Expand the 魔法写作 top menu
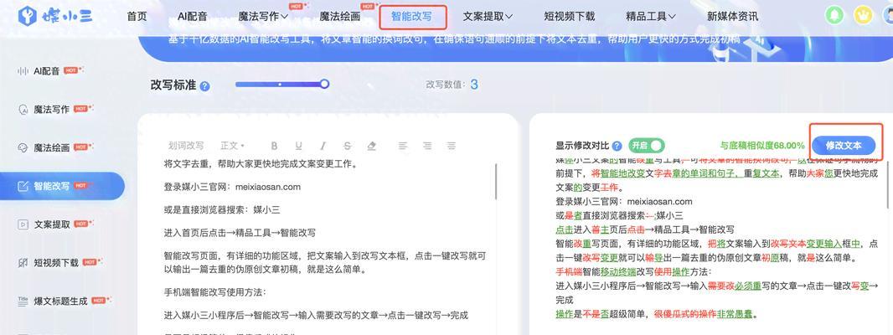893x335 pixels. click(x=263, y=17)
